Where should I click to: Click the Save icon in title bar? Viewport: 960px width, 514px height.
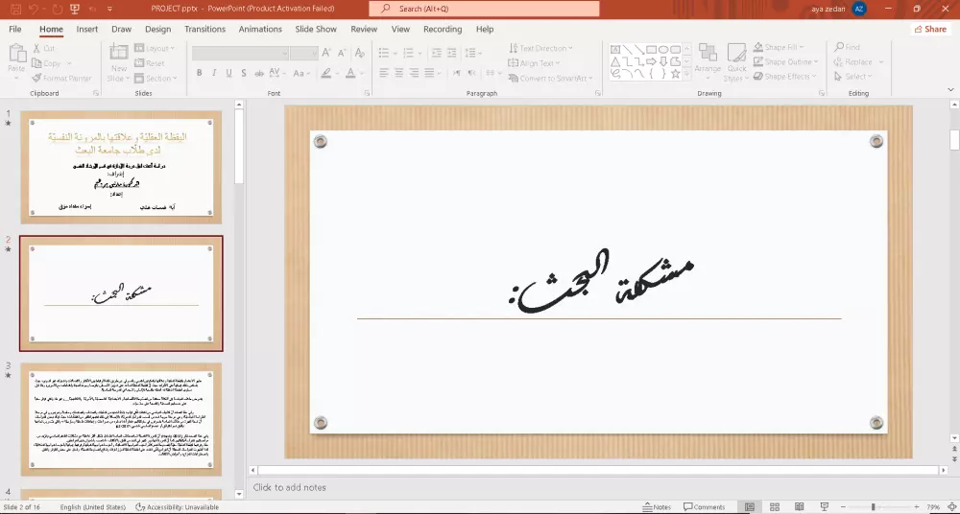click(x=16, y=9)
